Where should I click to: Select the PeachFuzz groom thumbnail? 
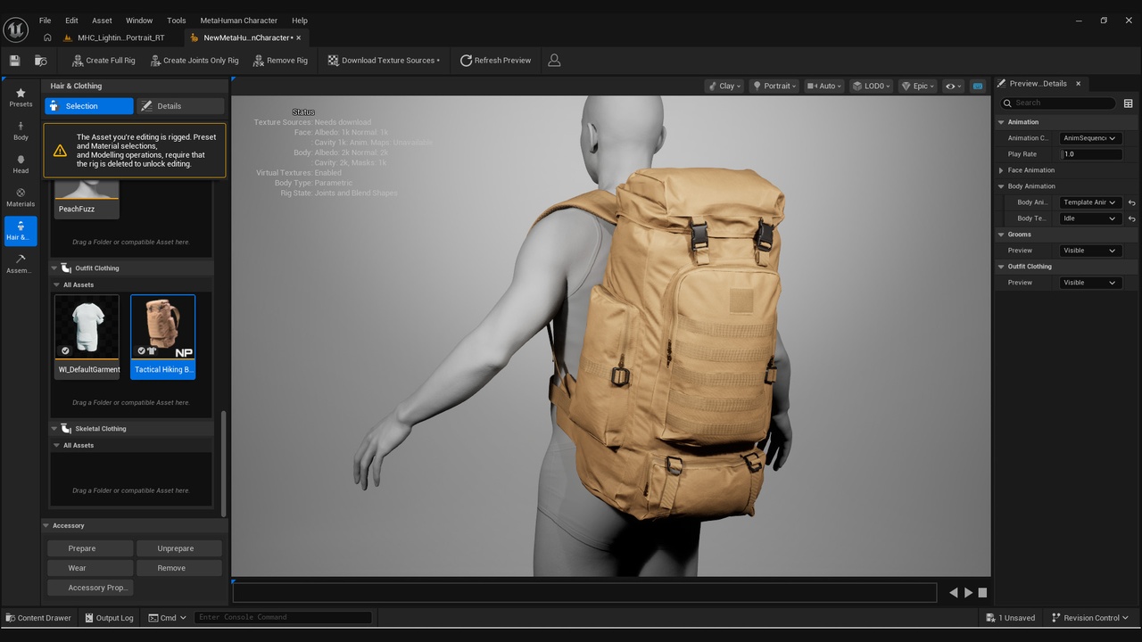(87, 199)
